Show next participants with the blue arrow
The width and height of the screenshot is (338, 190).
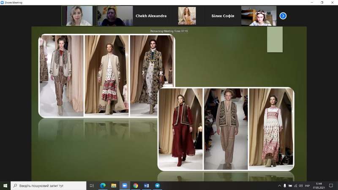(283, 16)
